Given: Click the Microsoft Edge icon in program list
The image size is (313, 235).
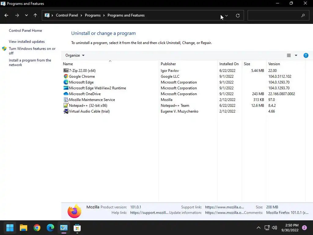Looking at the screenshot, I should [66, 82].
